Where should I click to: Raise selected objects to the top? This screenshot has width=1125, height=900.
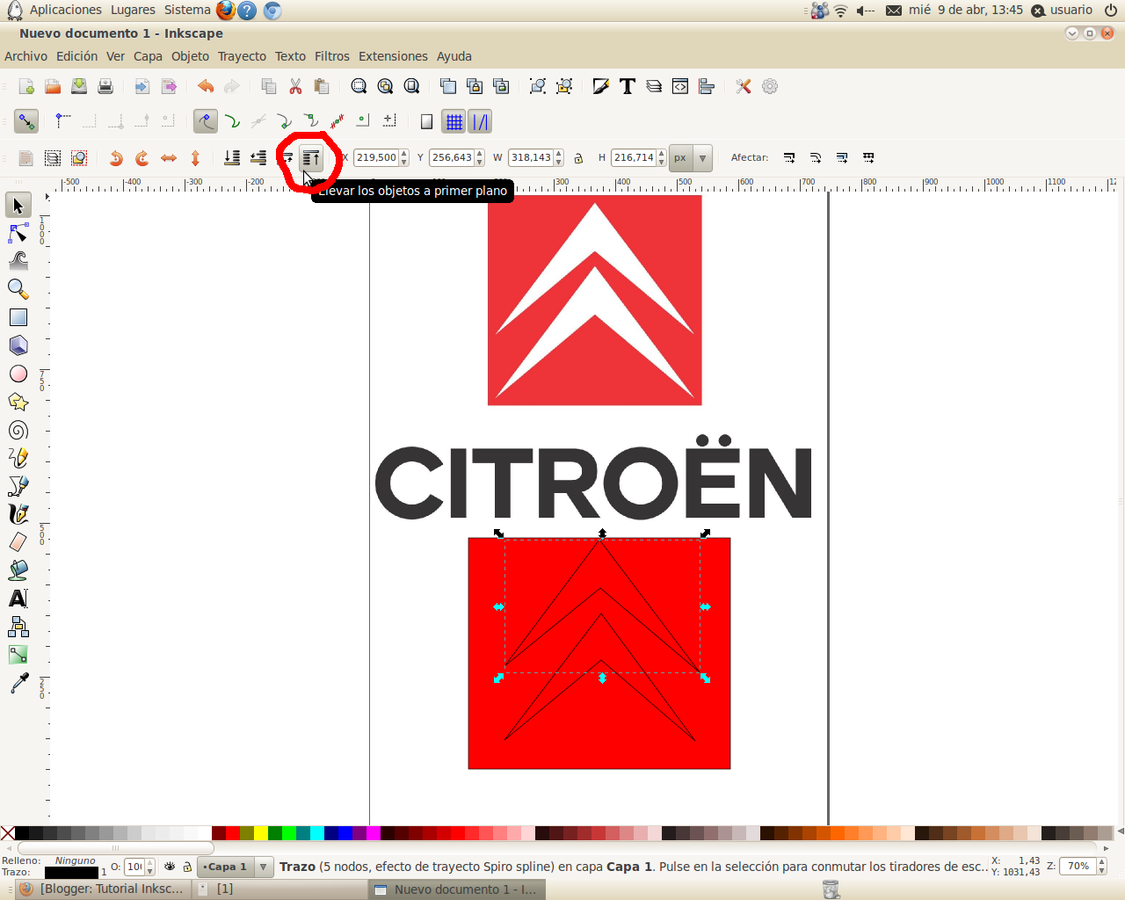tap(311, 157)
